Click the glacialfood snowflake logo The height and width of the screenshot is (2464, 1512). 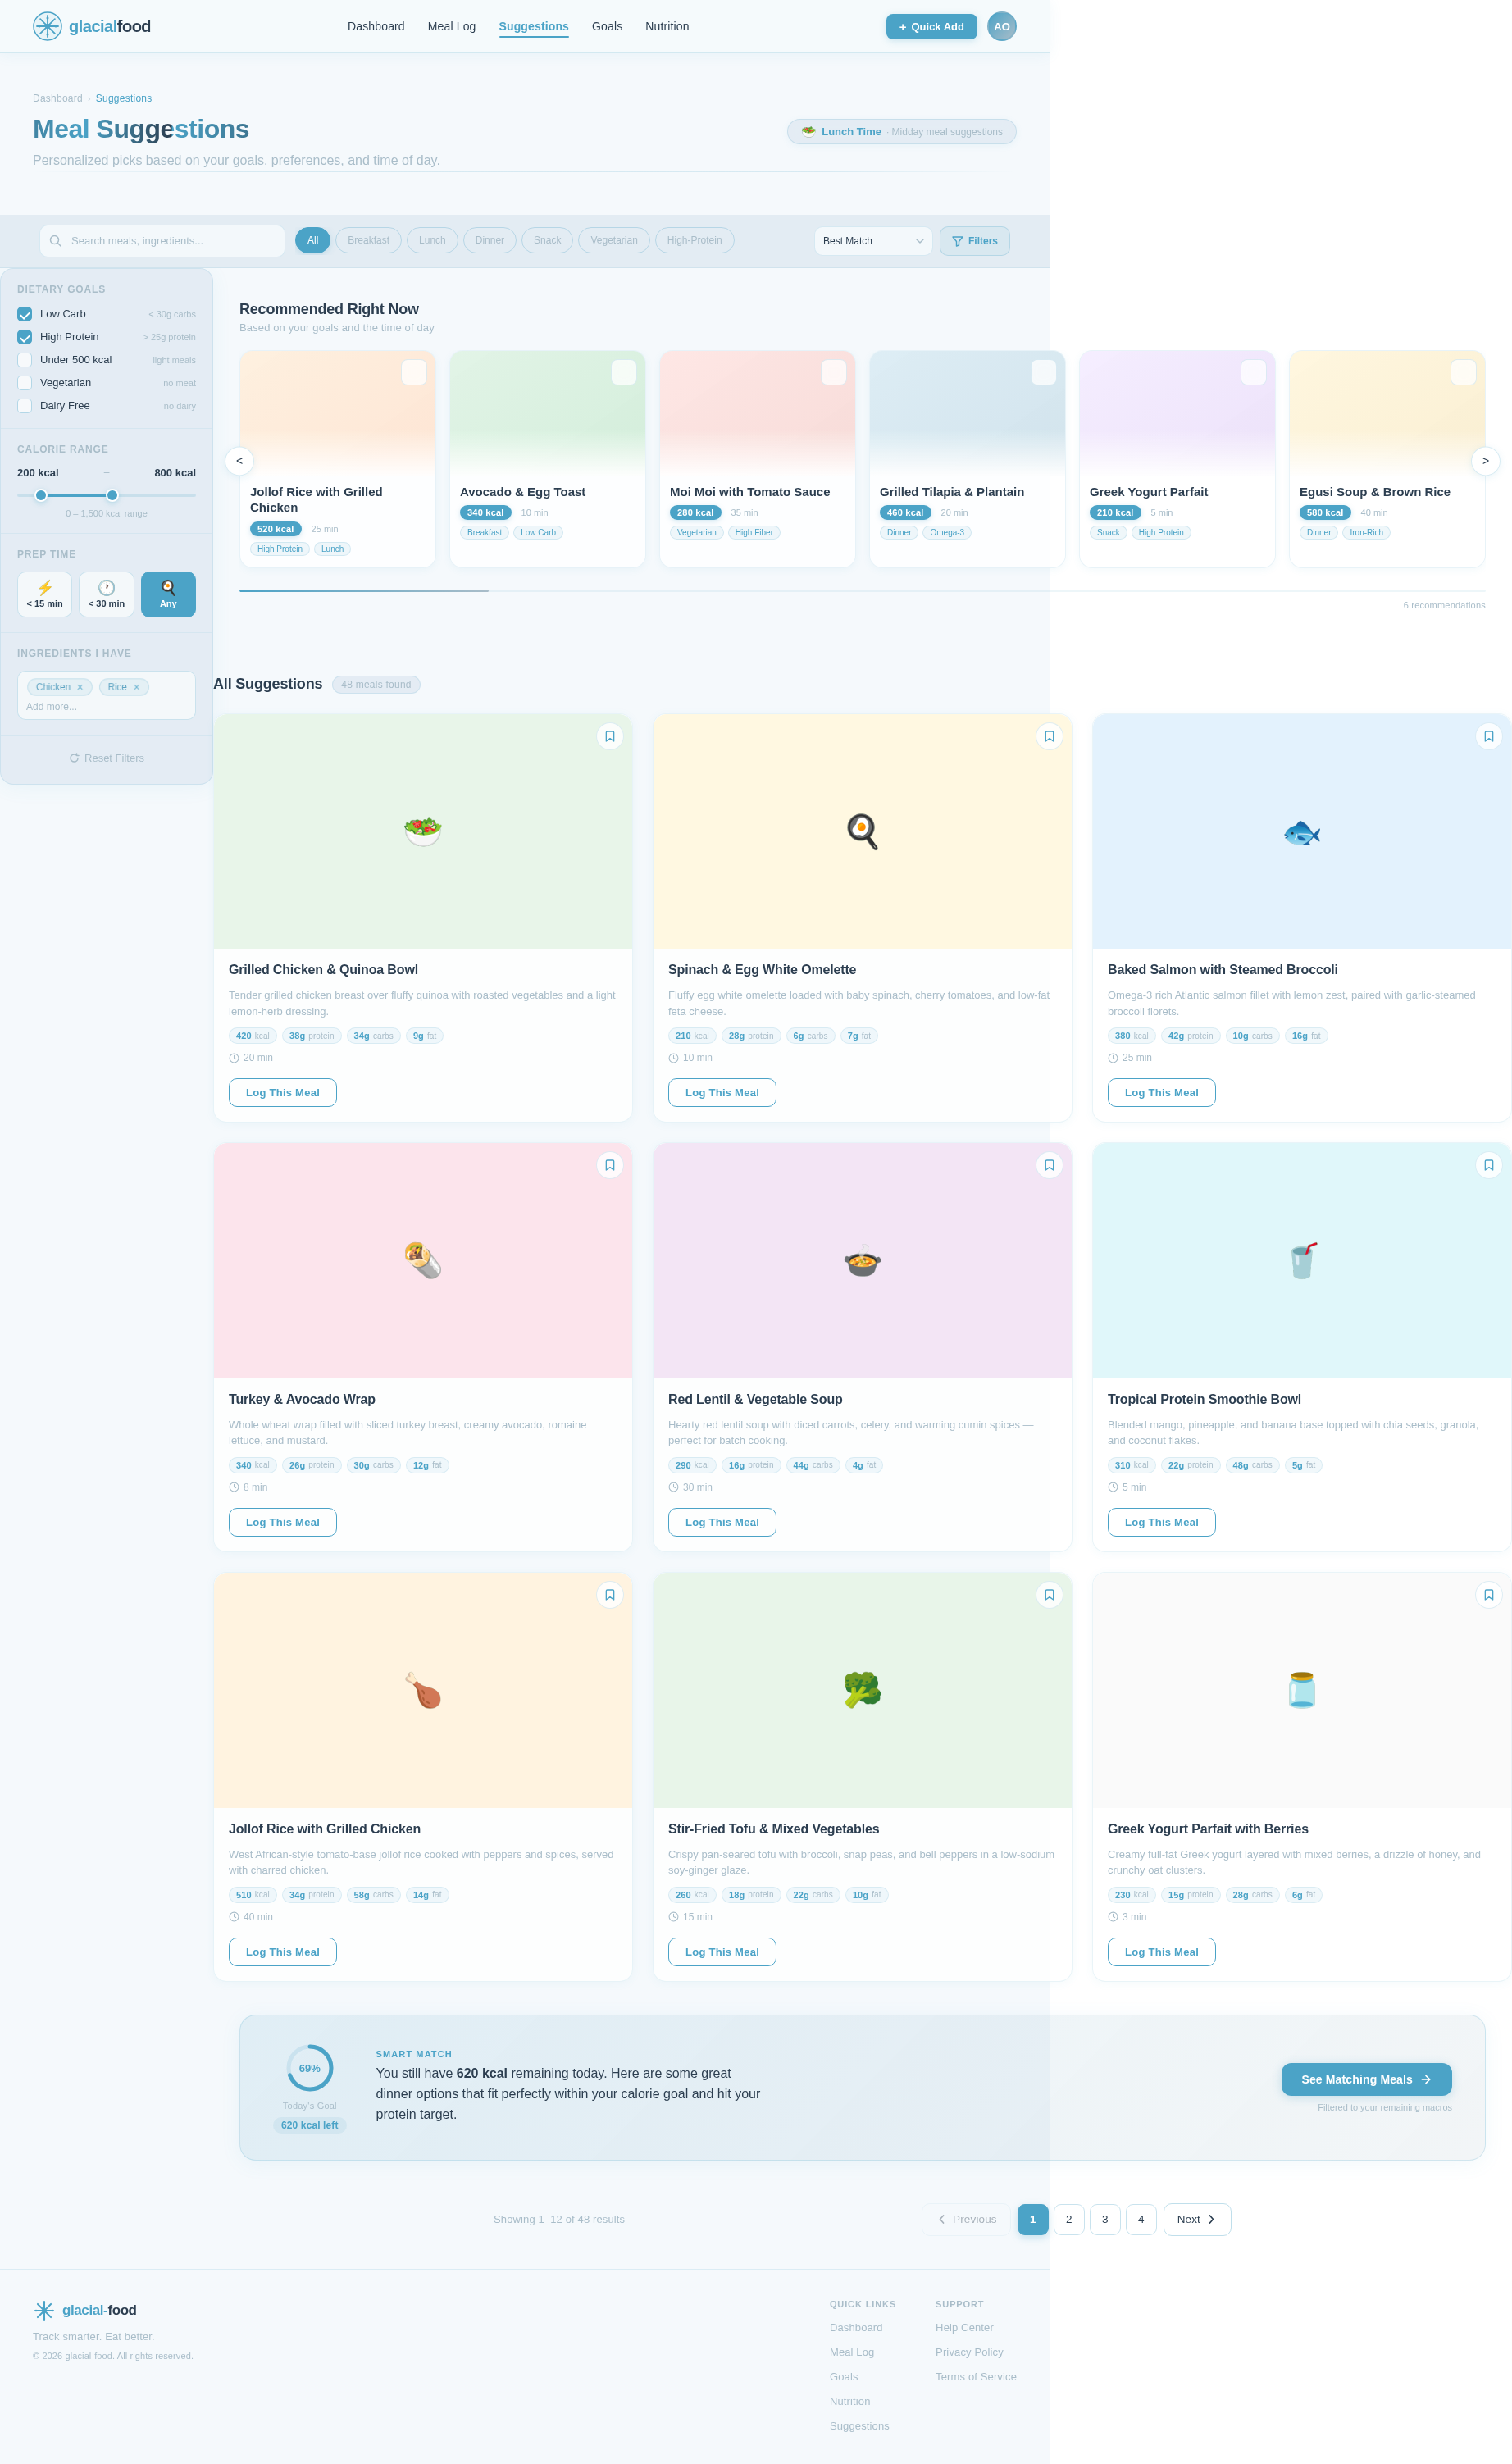[46, 26]
